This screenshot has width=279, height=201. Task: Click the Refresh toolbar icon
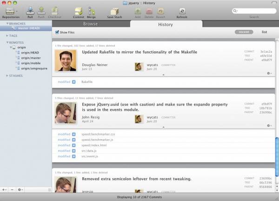click(x=182, y=11)
